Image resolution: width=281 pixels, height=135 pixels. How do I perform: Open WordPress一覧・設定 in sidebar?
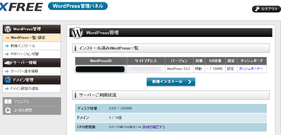tap(32, 38)
